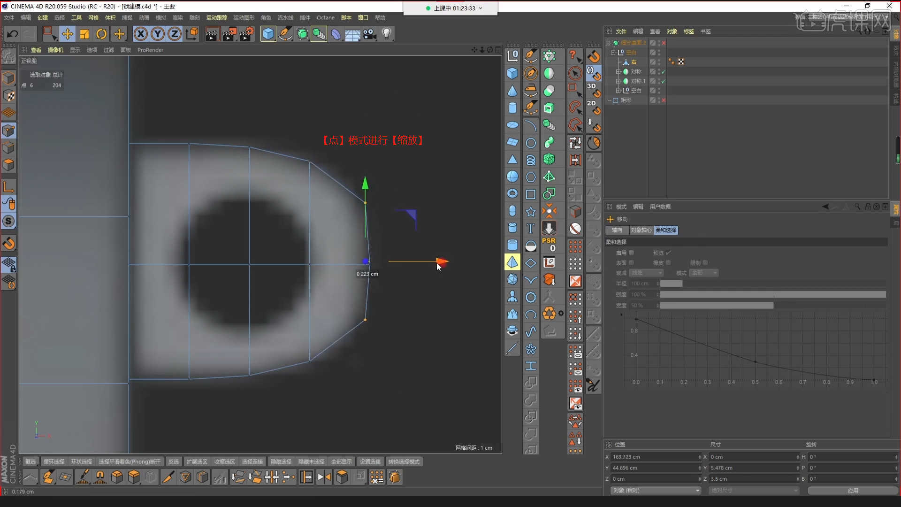Collapse the 细分曲面.2 tree node
The height and width of the screenshot is (507, 901).
(x=608, y=43)
